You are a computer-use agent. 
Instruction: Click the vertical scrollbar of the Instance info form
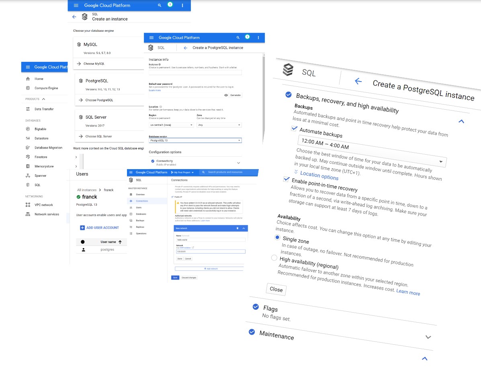point(264,98)
